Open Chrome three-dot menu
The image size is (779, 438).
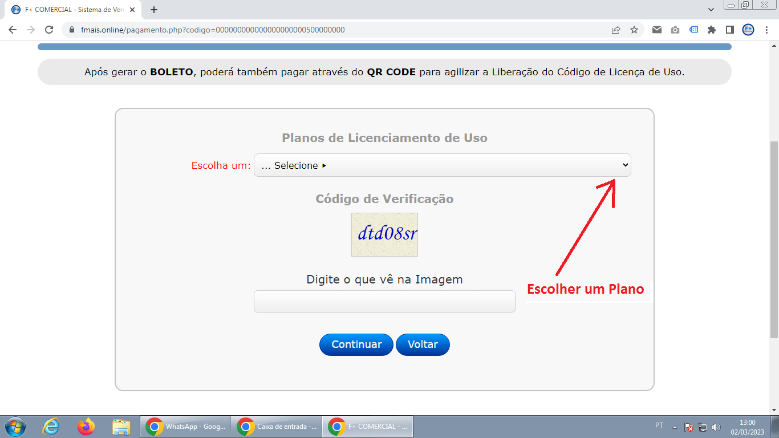coord(766,30)
